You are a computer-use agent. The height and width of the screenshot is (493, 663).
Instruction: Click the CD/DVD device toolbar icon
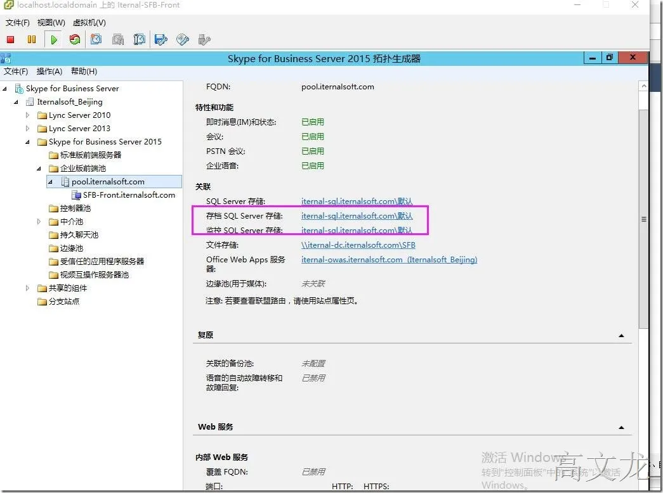[183, 40]
